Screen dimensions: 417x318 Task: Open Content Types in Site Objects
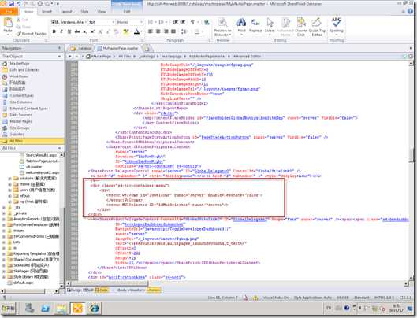[x=21, y=96]
